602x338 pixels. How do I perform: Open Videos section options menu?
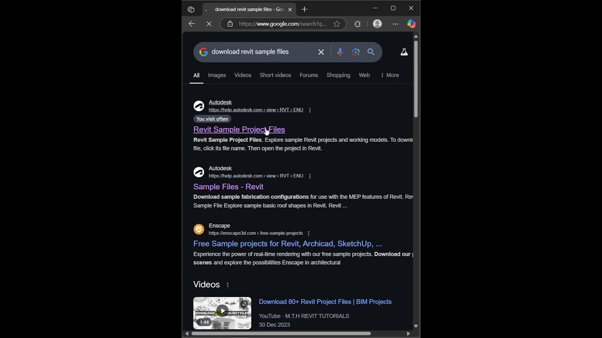(x=228, y=285)
